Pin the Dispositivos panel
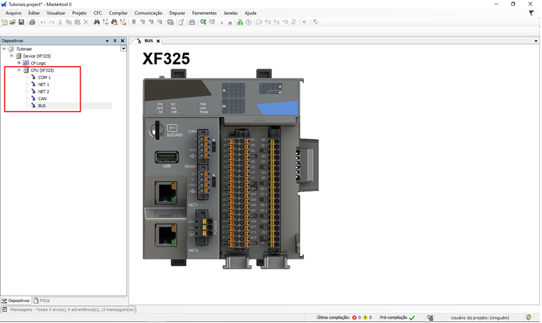 114,41
